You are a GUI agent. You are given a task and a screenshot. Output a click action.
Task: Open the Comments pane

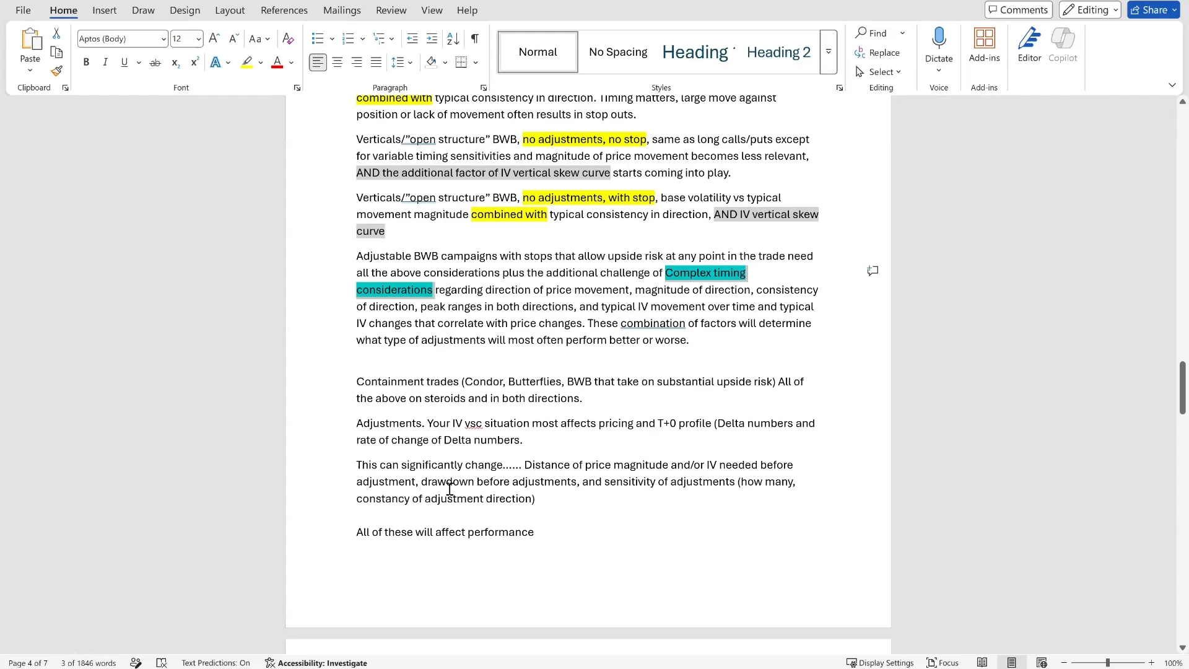[1019, 10]
